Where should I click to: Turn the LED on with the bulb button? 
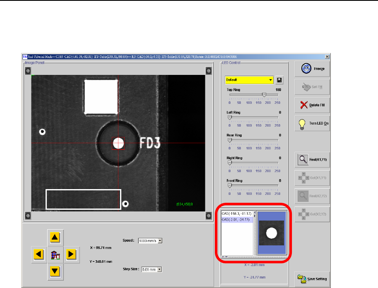312,124
